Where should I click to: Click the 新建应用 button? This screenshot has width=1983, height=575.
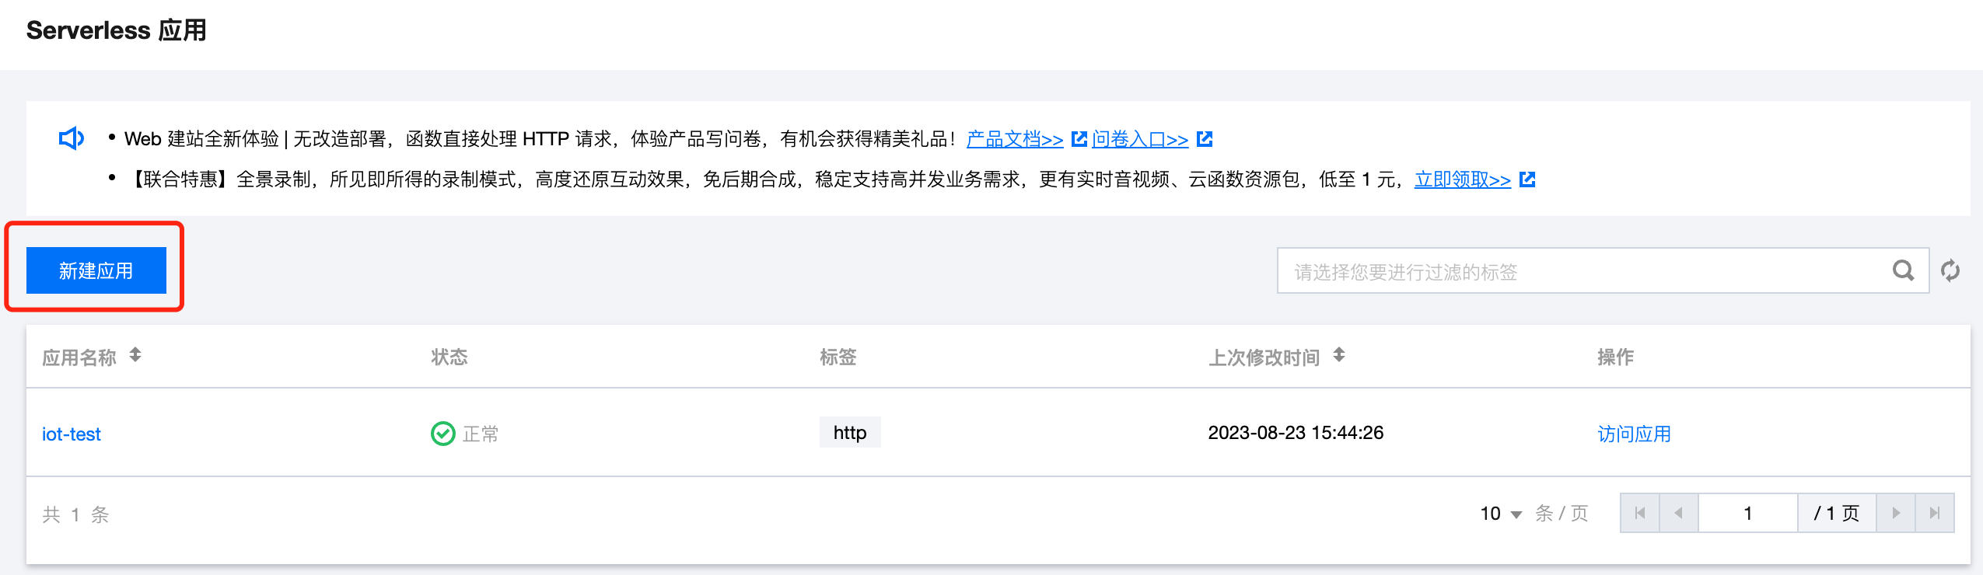click(96, 270)
